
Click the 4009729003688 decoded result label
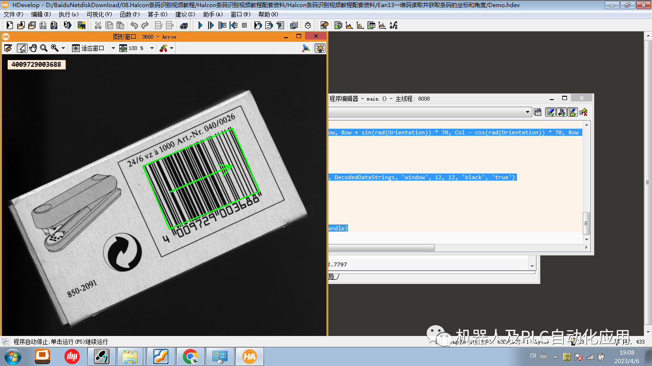[x=36, y=64]
